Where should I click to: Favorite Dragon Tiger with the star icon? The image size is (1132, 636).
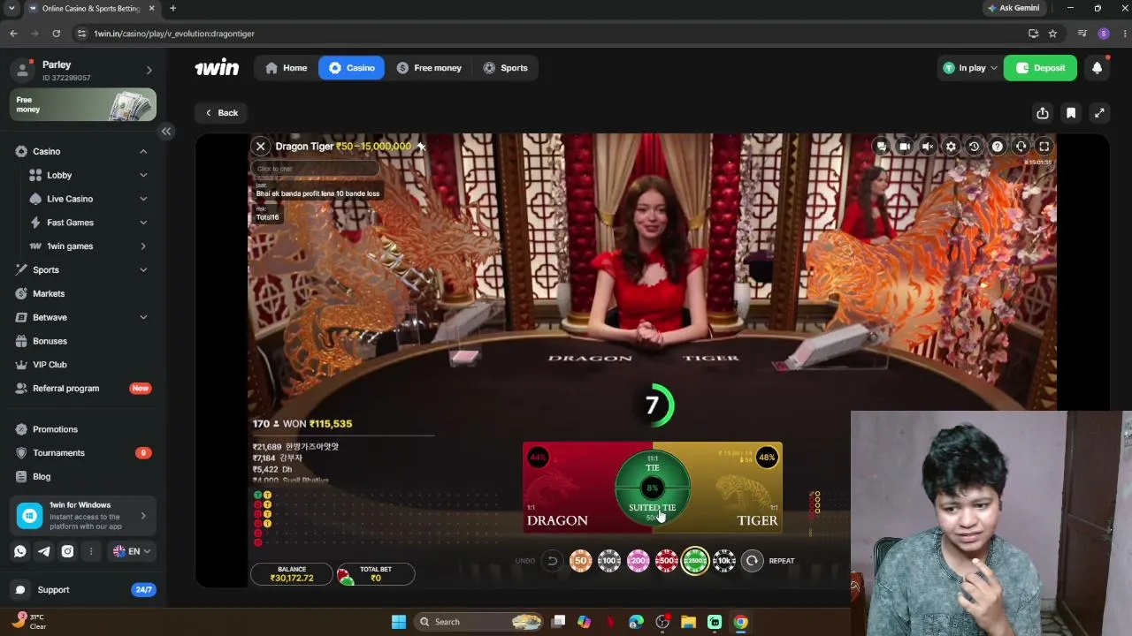tap(421, 147)
